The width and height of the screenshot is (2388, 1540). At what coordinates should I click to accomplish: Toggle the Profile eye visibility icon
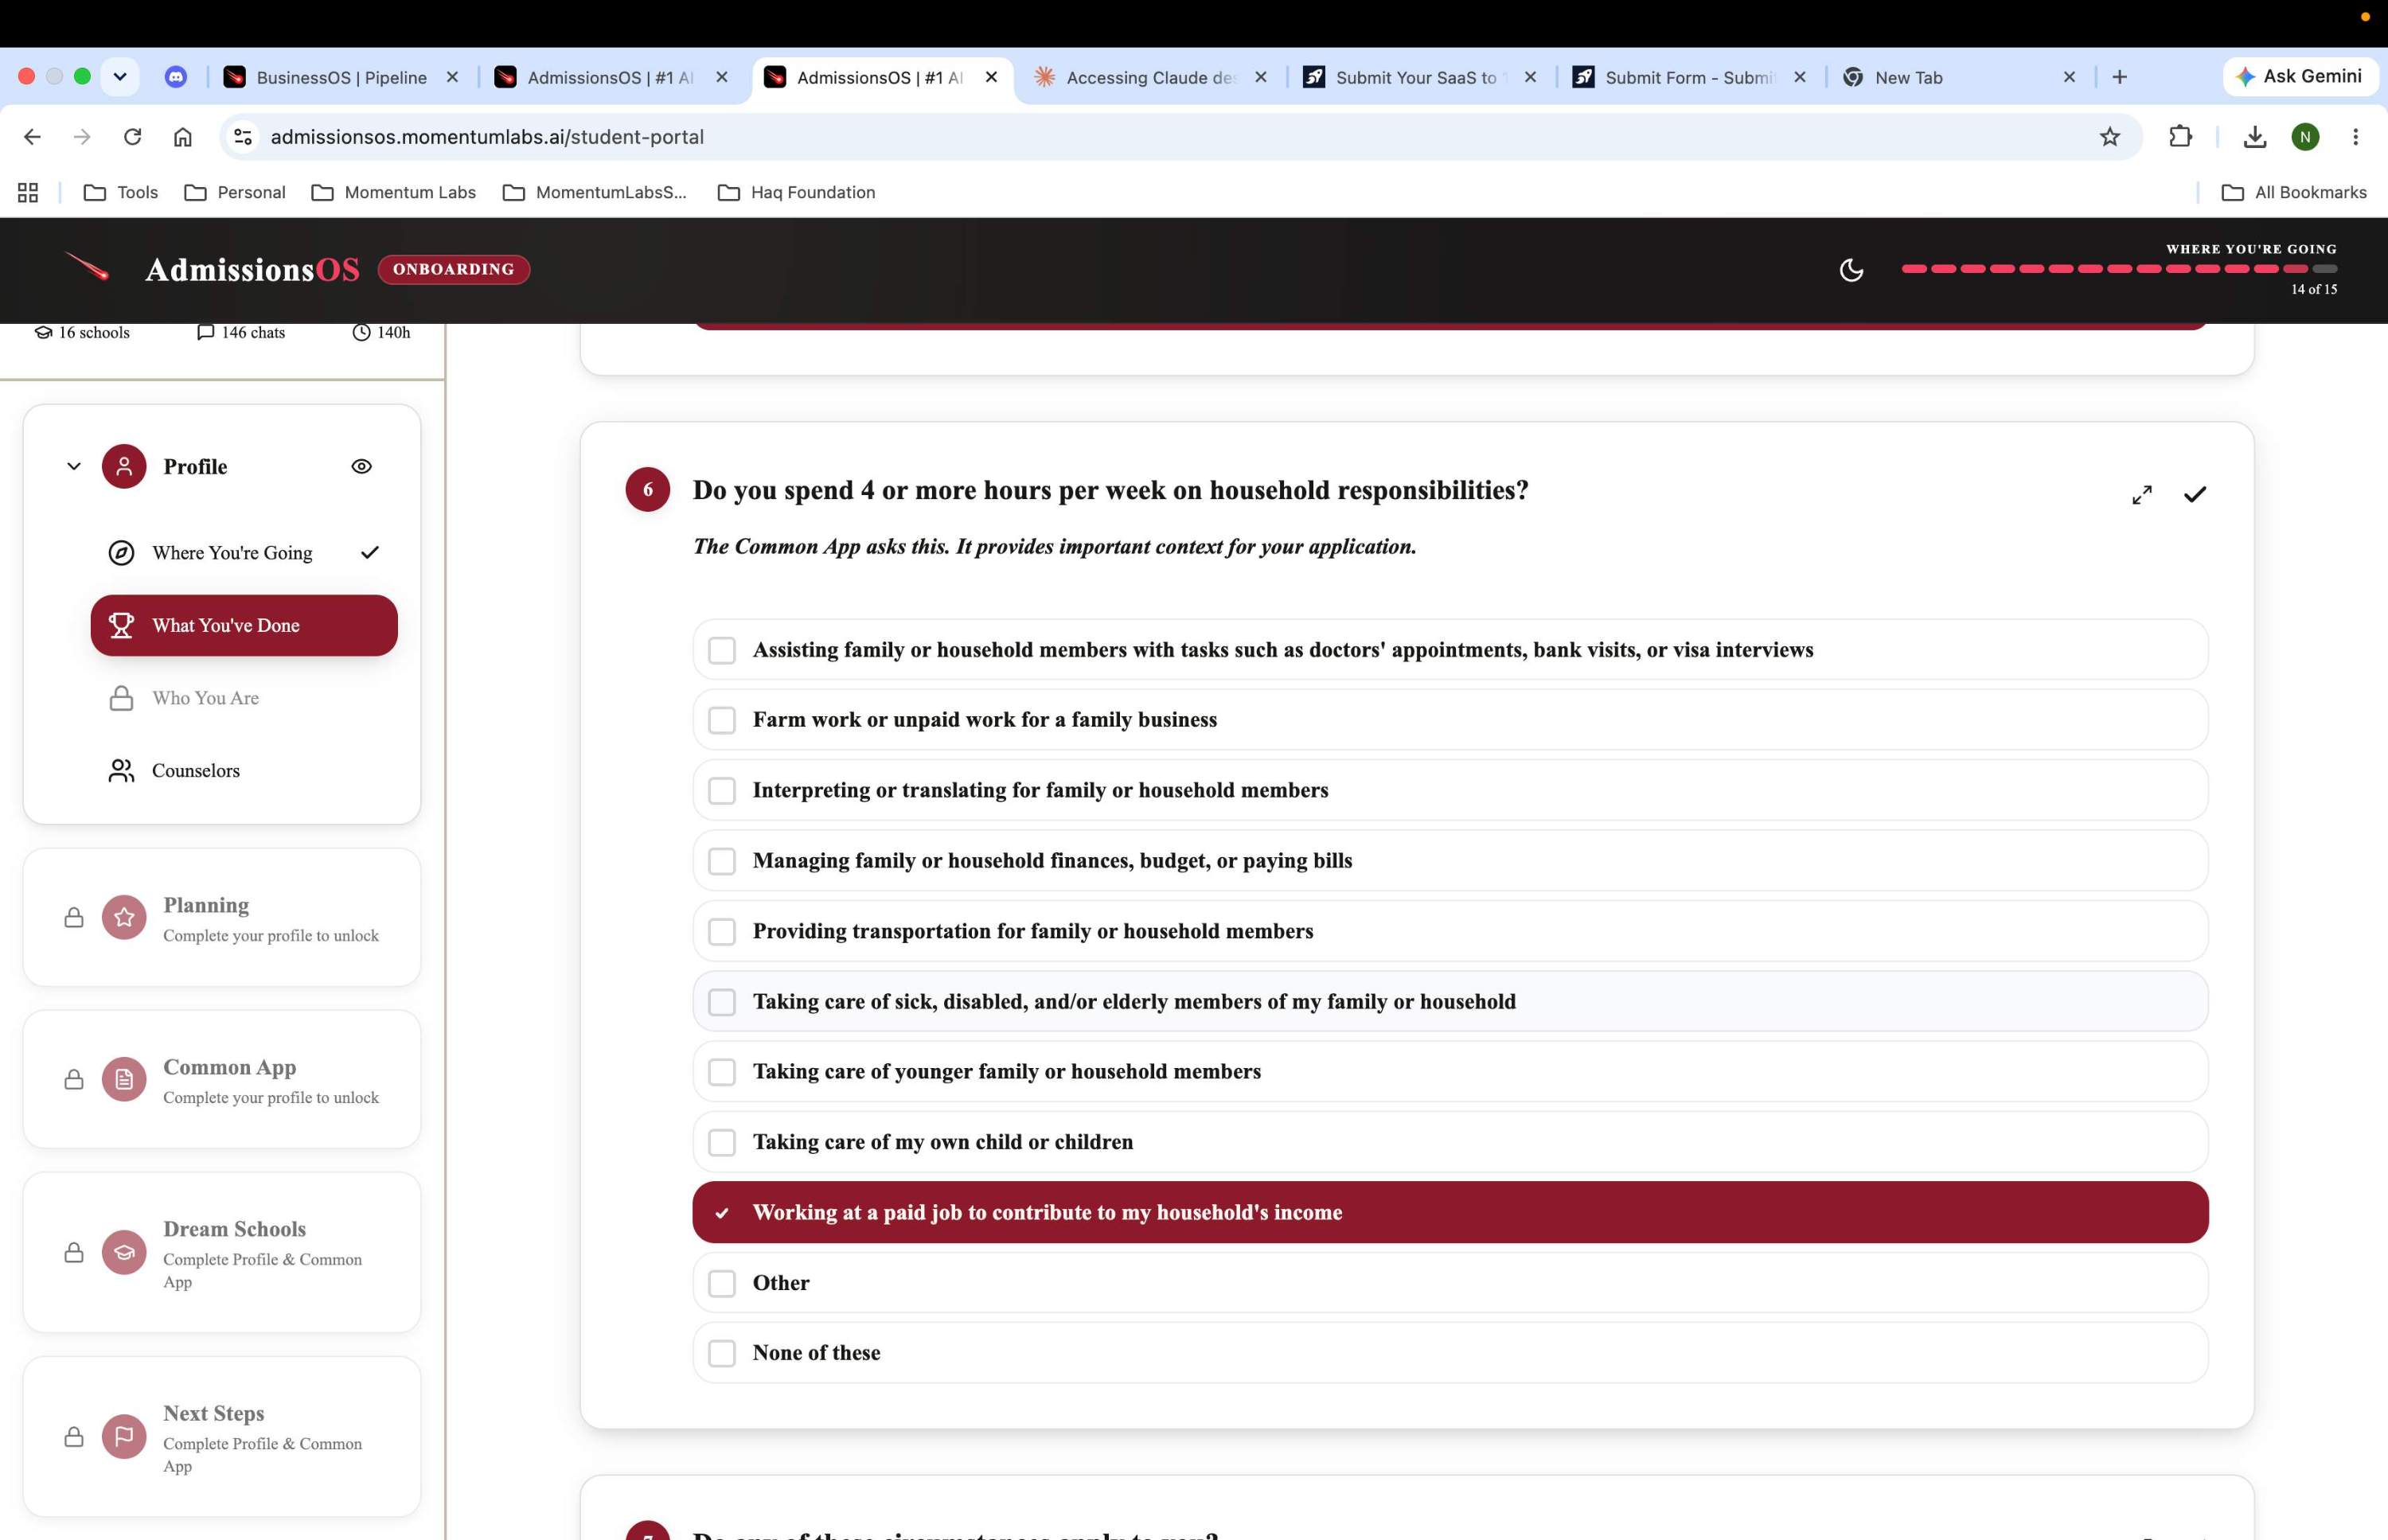pos(362,466)
